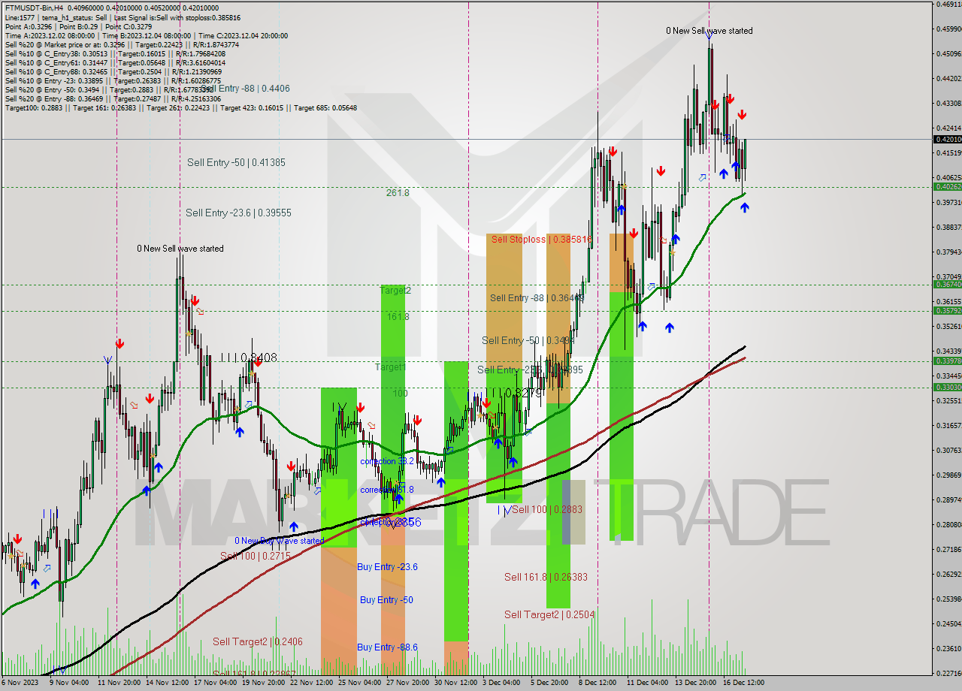Select the 'Sell Entry -50 | 0.41385' label
Screen dimensions: 962x691
[236, 162]
